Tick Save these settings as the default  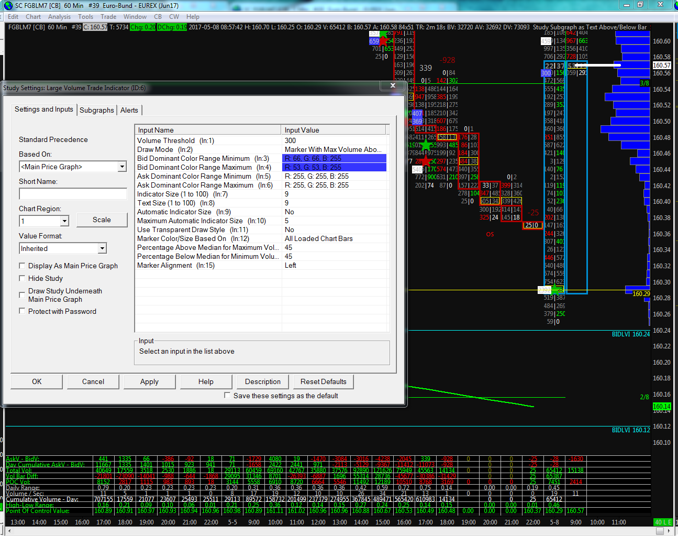pyautogui.click(x=227, y=396)
